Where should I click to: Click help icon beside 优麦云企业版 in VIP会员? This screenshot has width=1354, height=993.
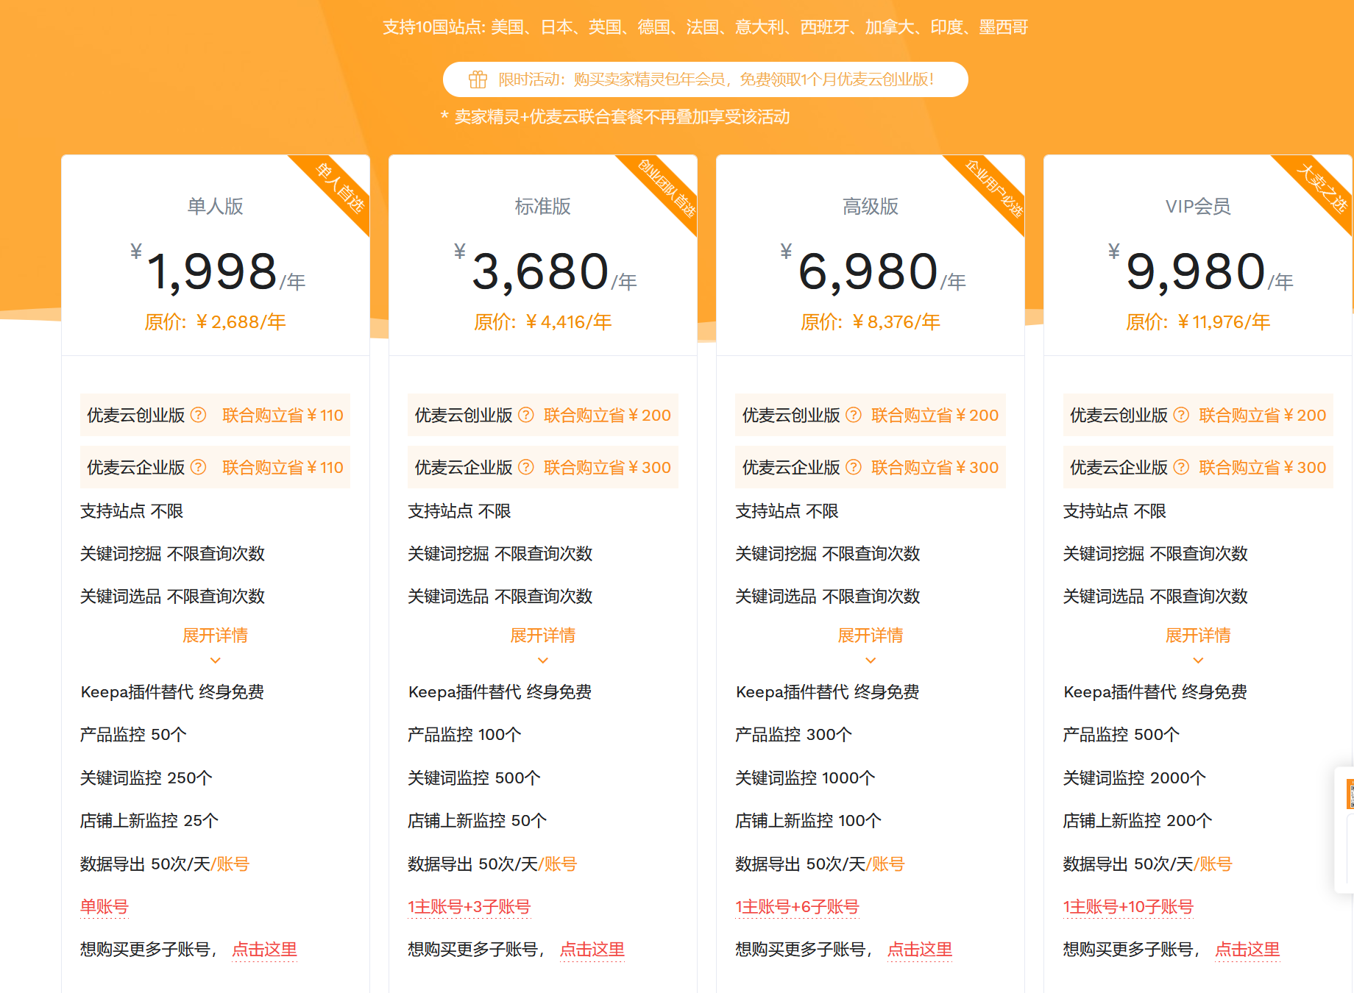coord(1181,467)
